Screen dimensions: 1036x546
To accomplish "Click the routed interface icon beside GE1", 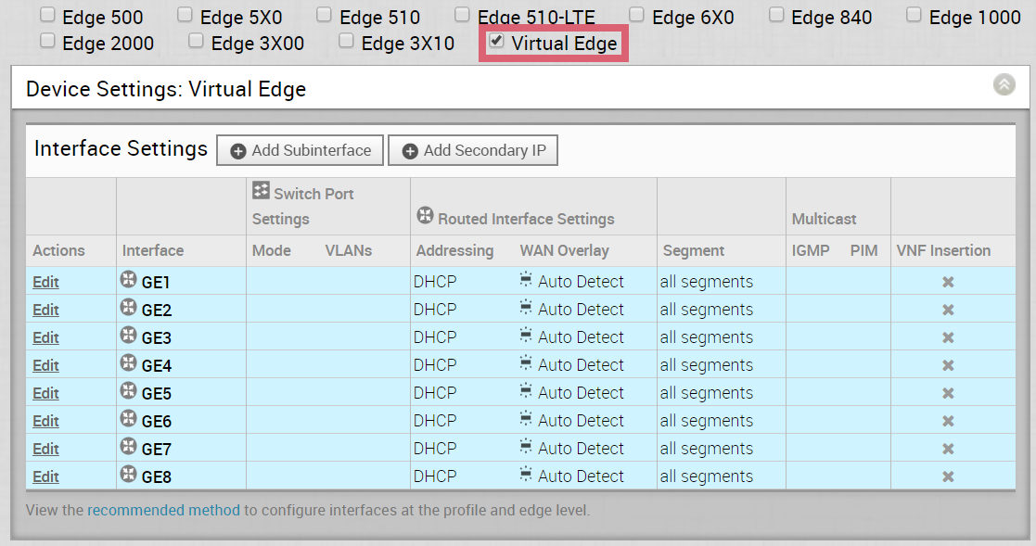I will pyautogui.click(x=129, y=280).
